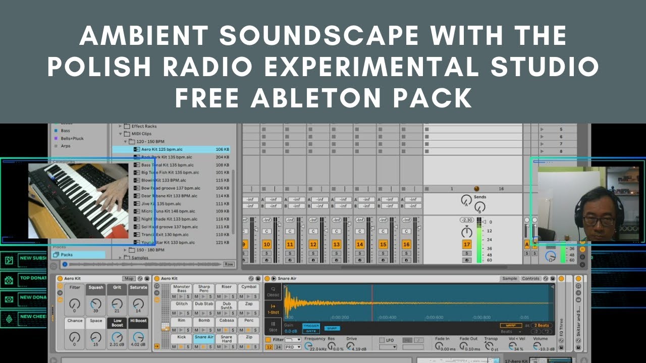The height and width of the screenshot is (363, 646).
Task: Toggle track 10 activator button
Action: [266, 245]
